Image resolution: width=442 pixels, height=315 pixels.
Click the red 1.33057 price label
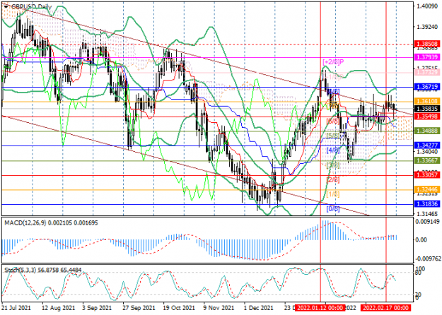pyautogui.click(x=427, y=175)
